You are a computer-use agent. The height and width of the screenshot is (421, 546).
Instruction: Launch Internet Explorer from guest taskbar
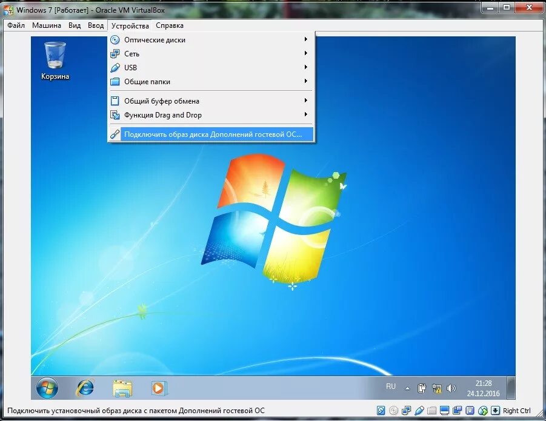(85, 388)
